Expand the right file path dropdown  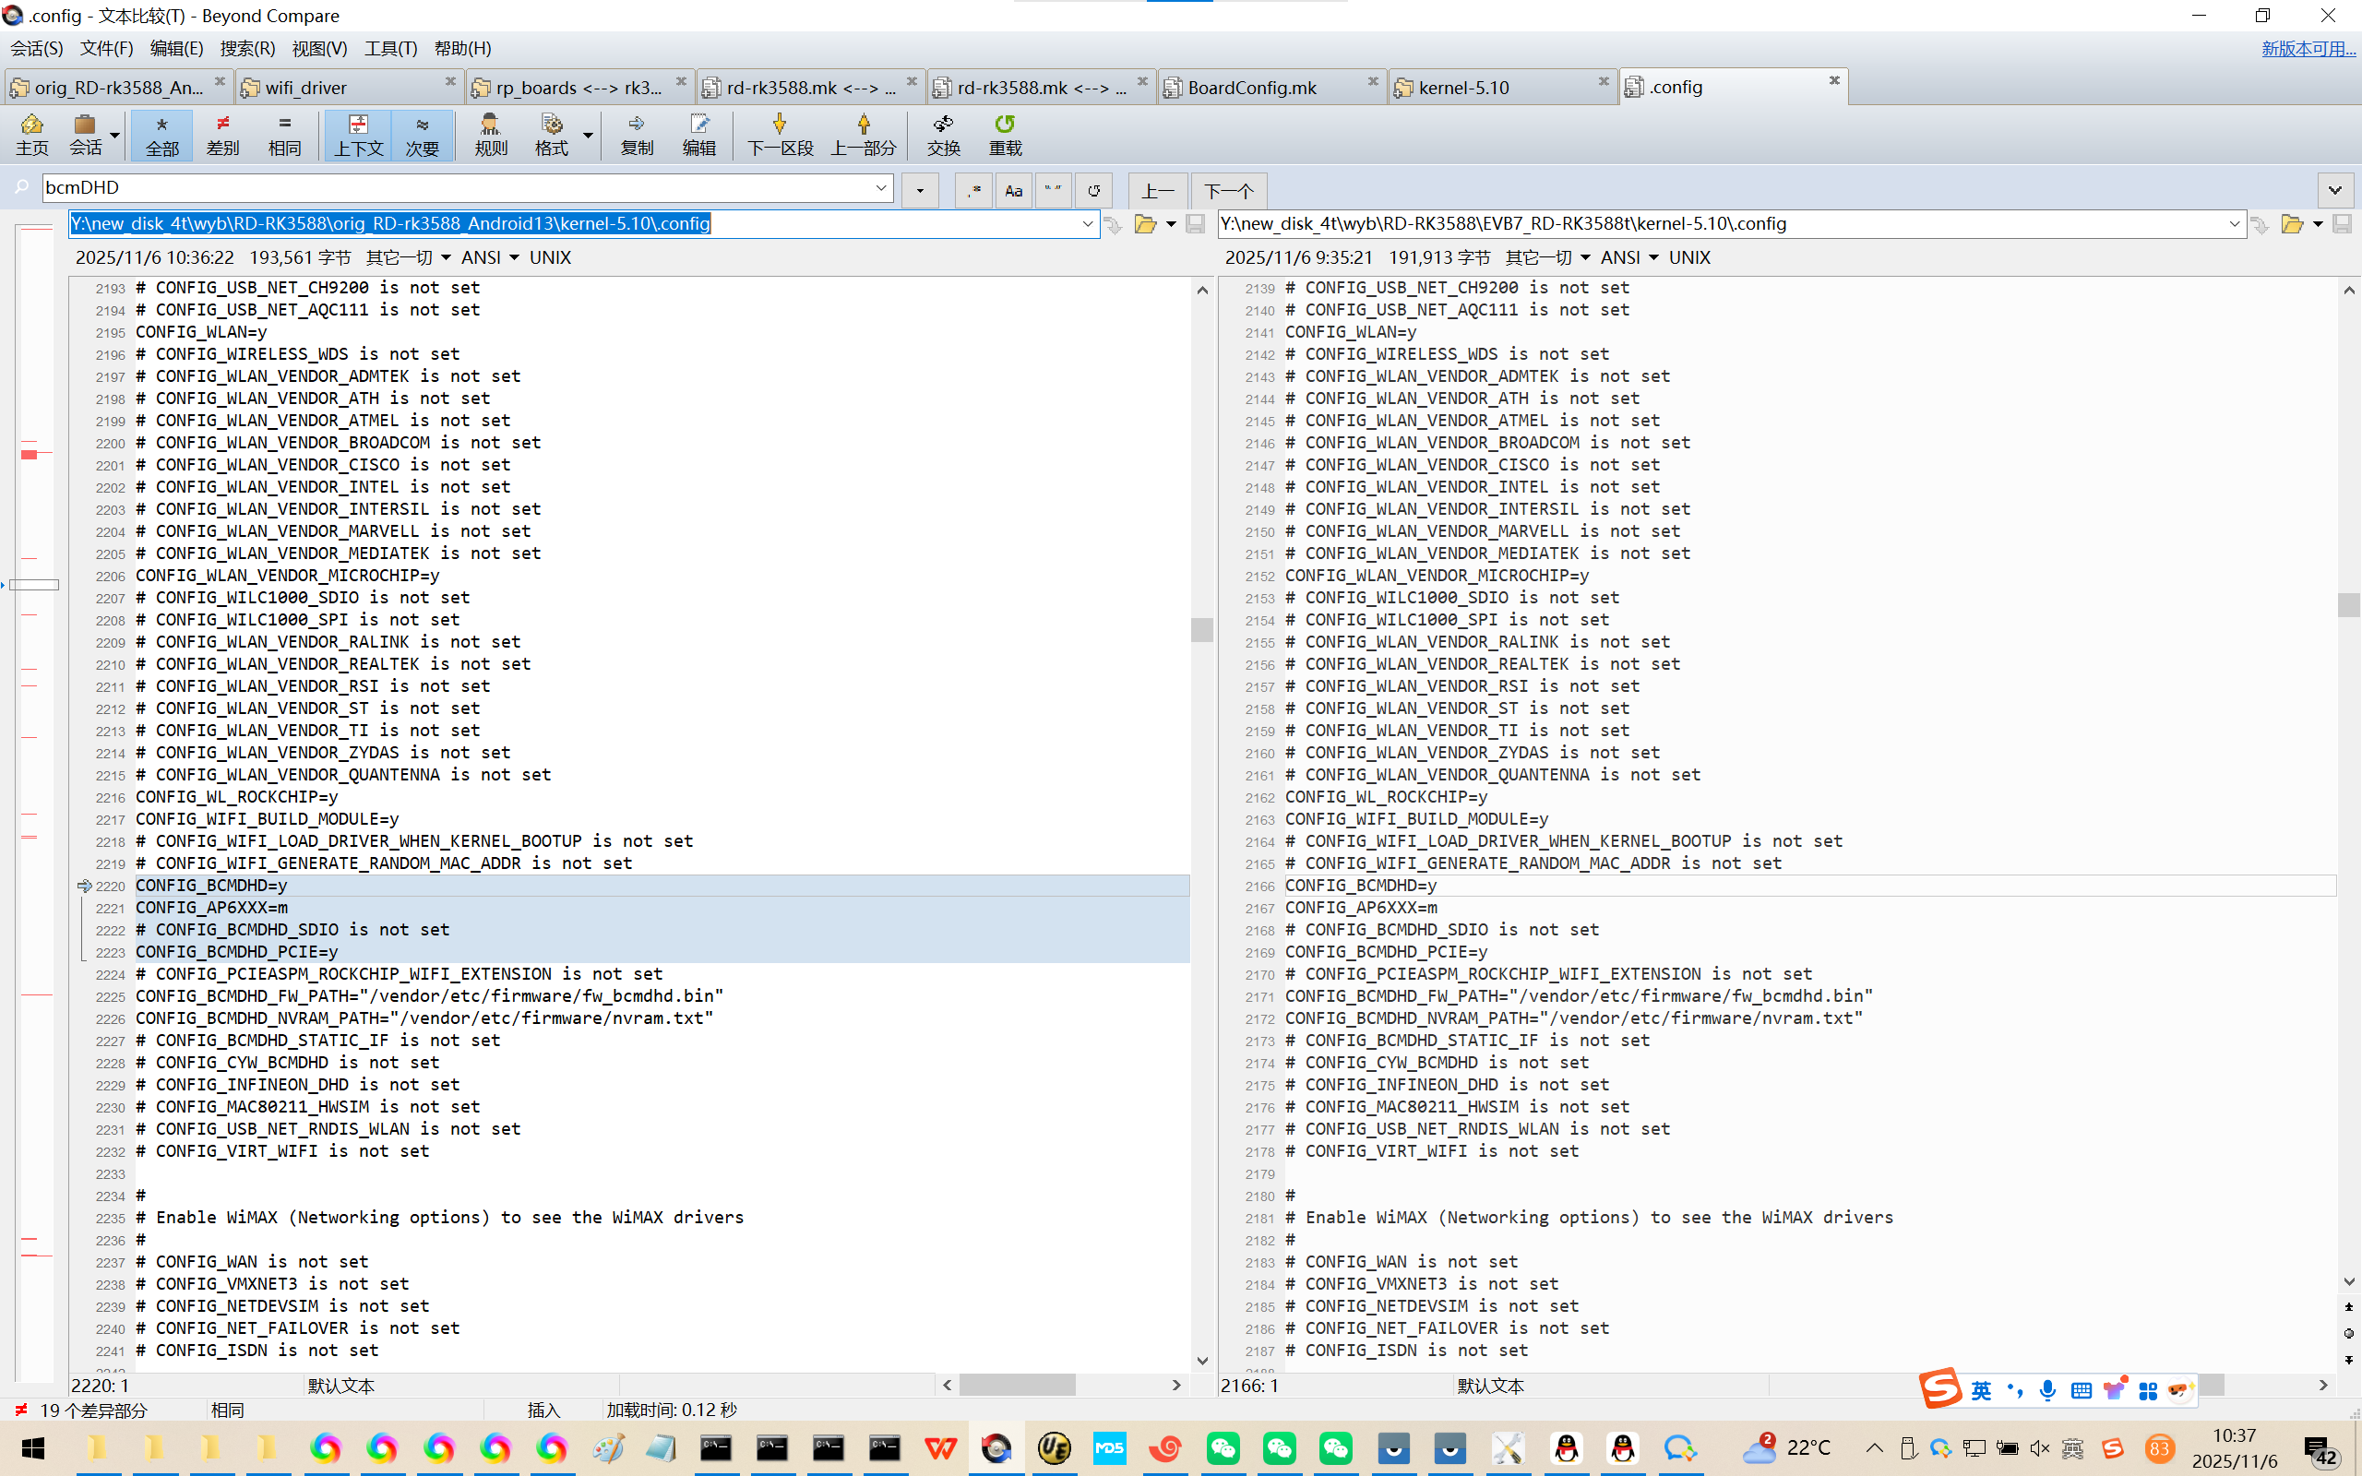(x=2233, y=224)
